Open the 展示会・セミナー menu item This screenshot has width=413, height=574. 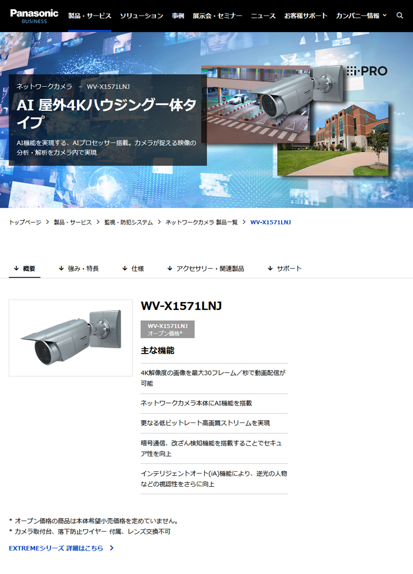(x=217, y=15)
